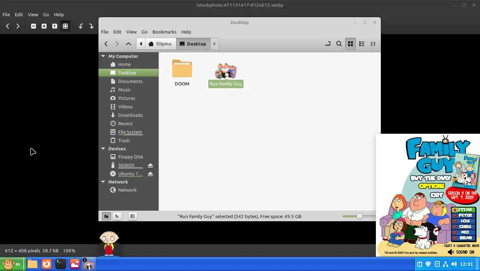
Task: Switch to compact view
Action: (373, 44)
